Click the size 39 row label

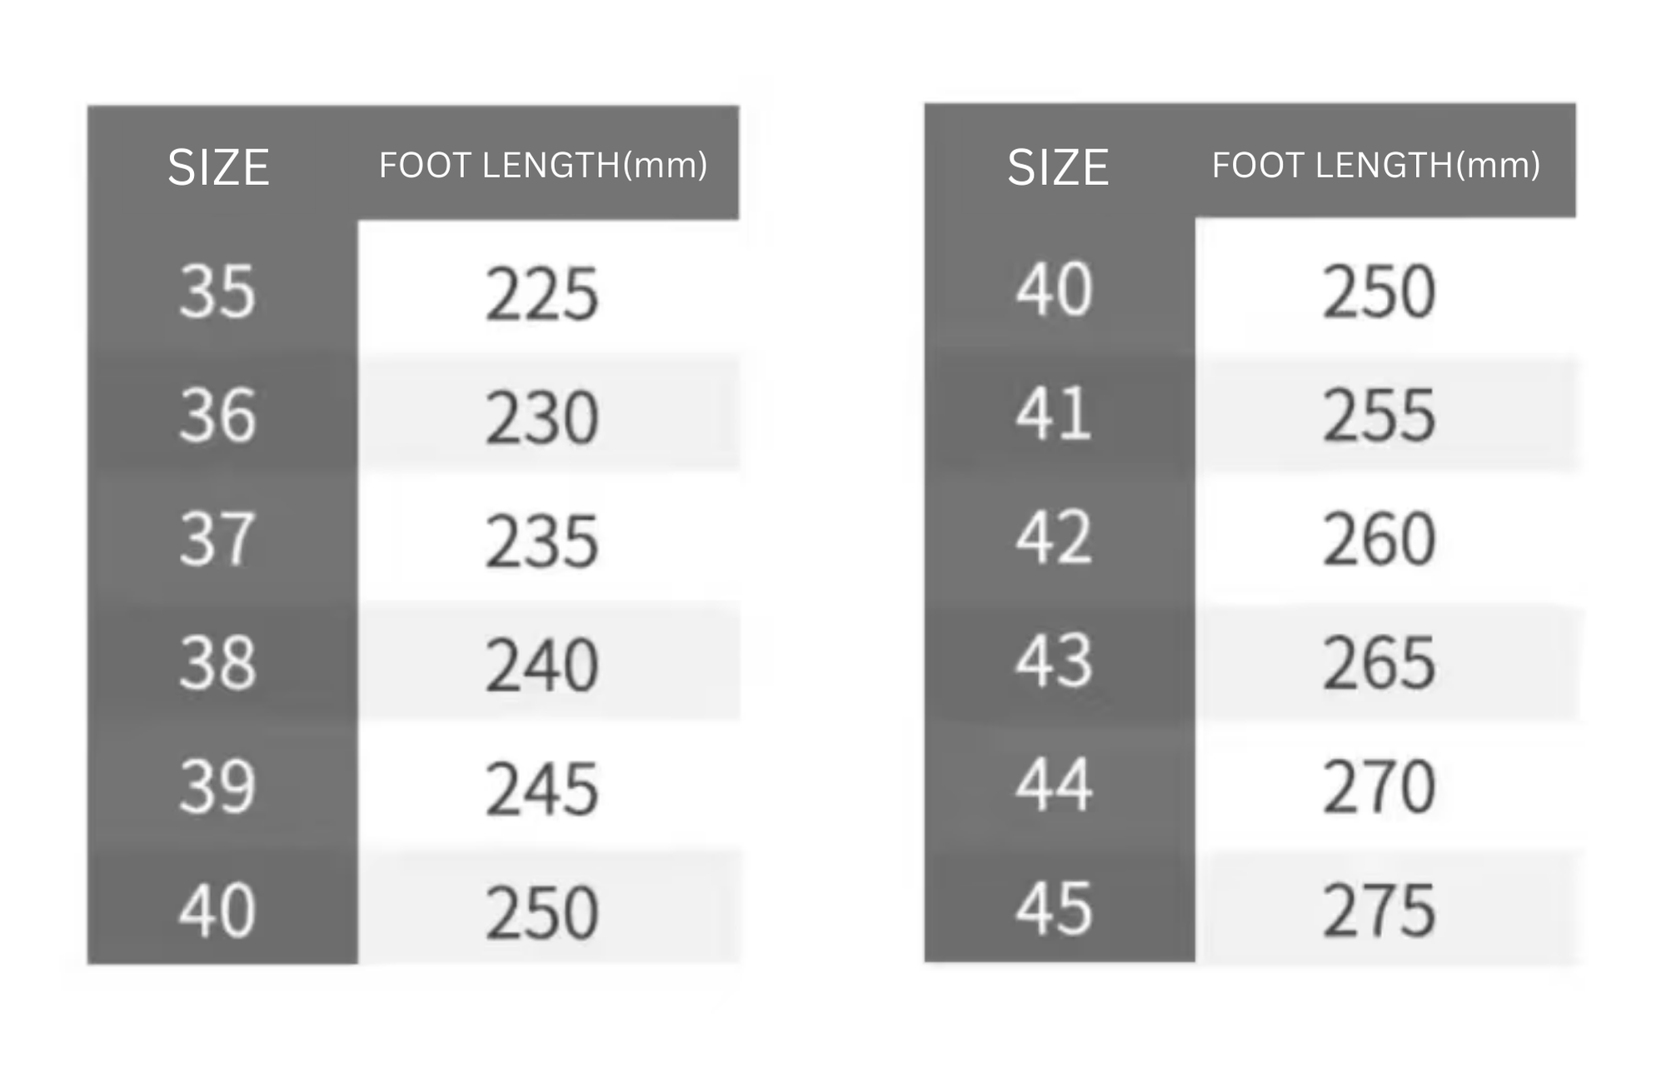coord(217,786)
